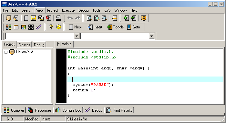
Task: Click '9 Lines in file' in status bar
Action: tap(77, 119)
